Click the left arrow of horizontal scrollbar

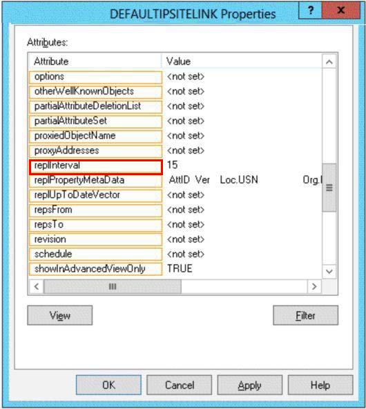(x=37, y=286)
